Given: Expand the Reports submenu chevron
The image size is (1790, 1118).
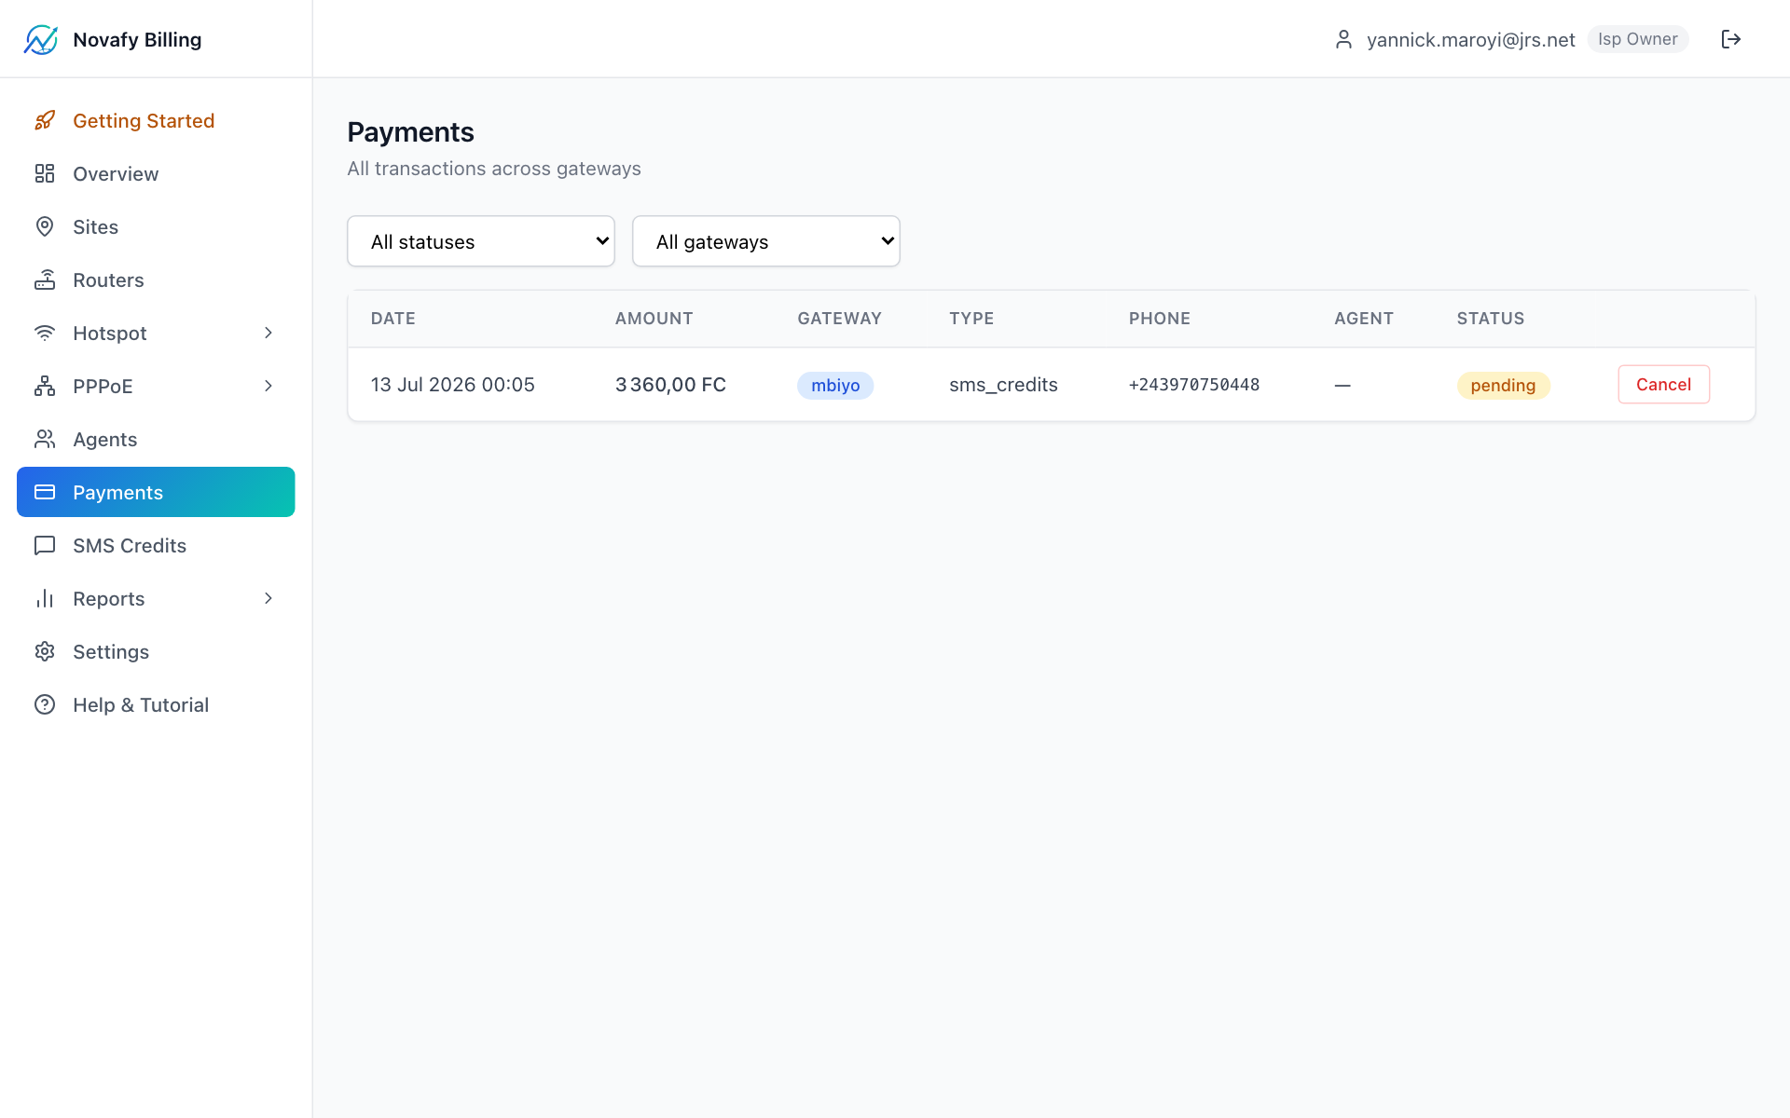Looking at the screenshot, I should [x=268, y=598].
